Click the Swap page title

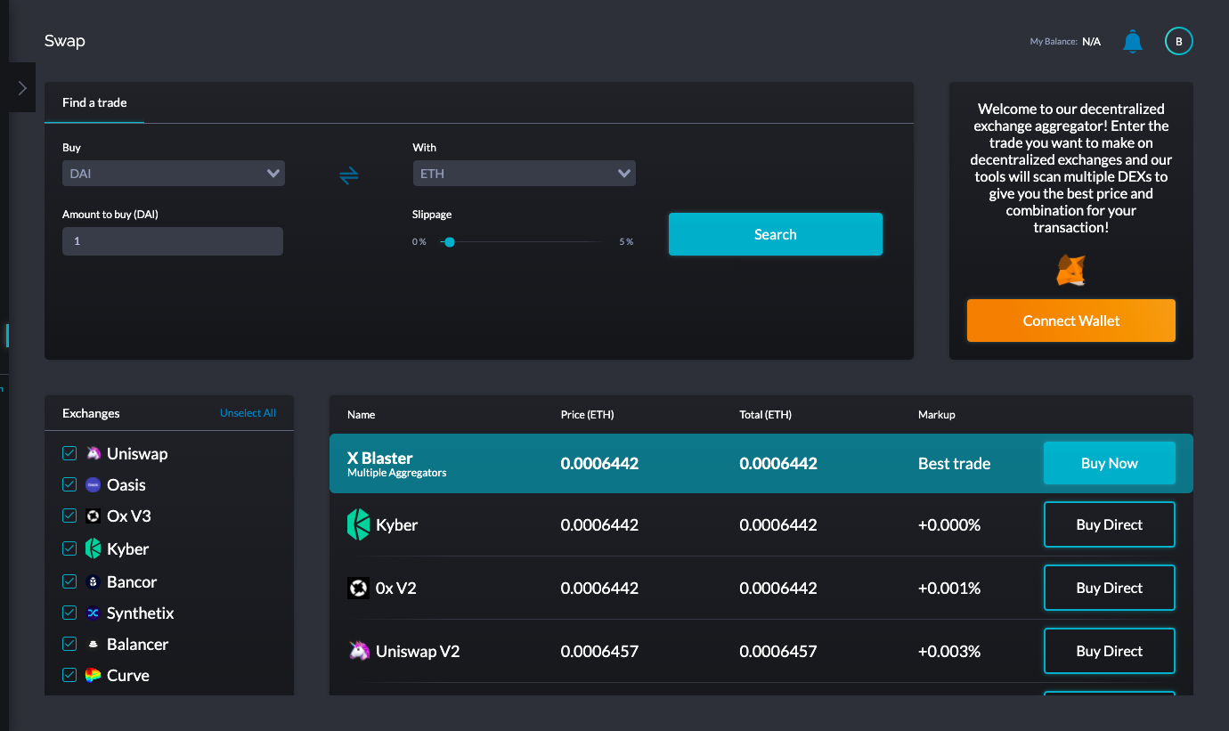tap(65, 41)
